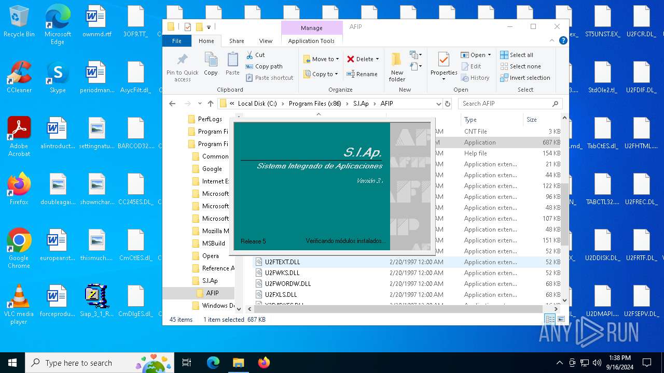Open Firefox from the taskbar

264,363
